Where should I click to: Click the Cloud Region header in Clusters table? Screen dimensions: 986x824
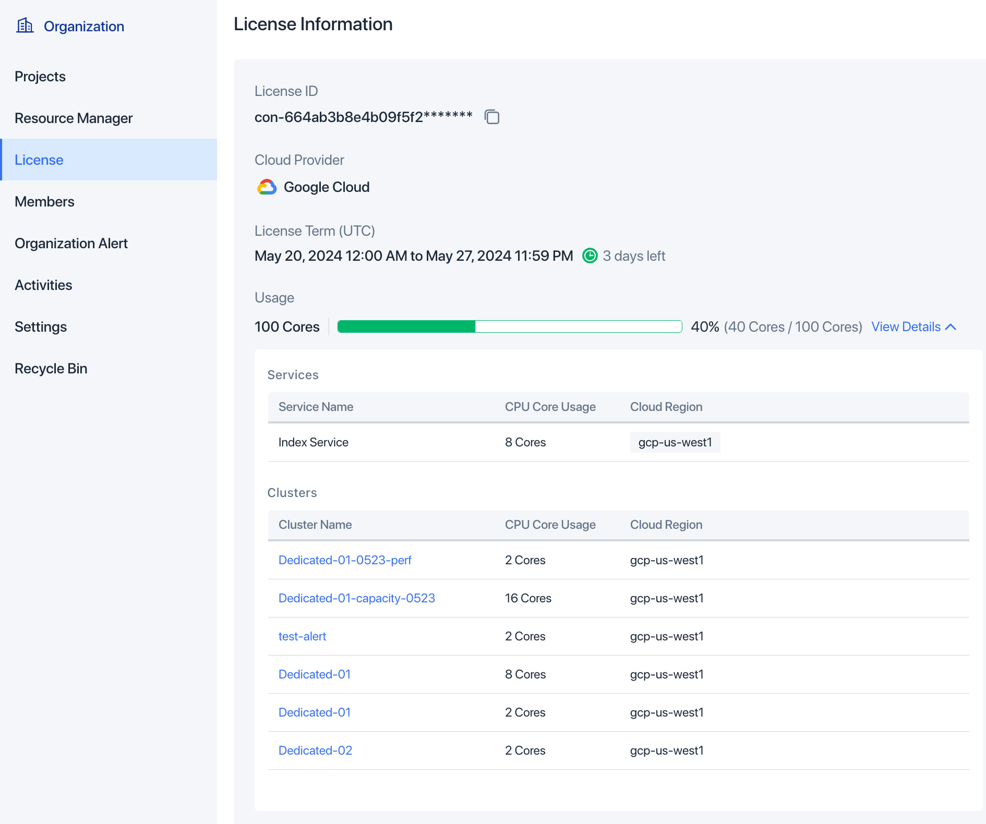pyautogui.click(x=666, y=525)
